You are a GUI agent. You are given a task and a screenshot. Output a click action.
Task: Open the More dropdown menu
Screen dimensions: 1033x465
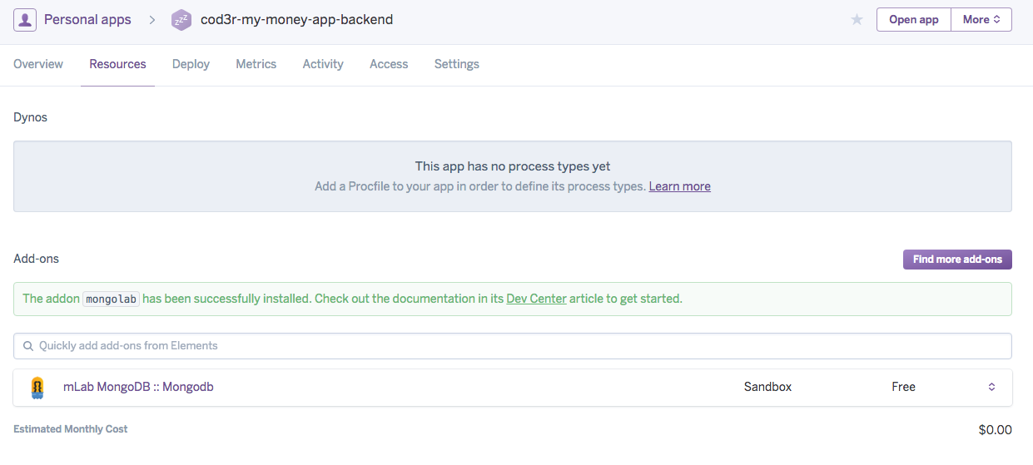point(981,20)
